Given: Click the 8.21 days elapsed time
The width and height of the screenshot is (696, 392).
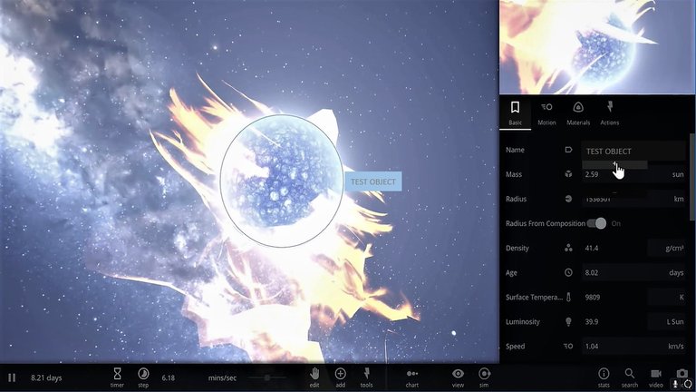Looking at the screenshot, I should (x=46, y=377).
